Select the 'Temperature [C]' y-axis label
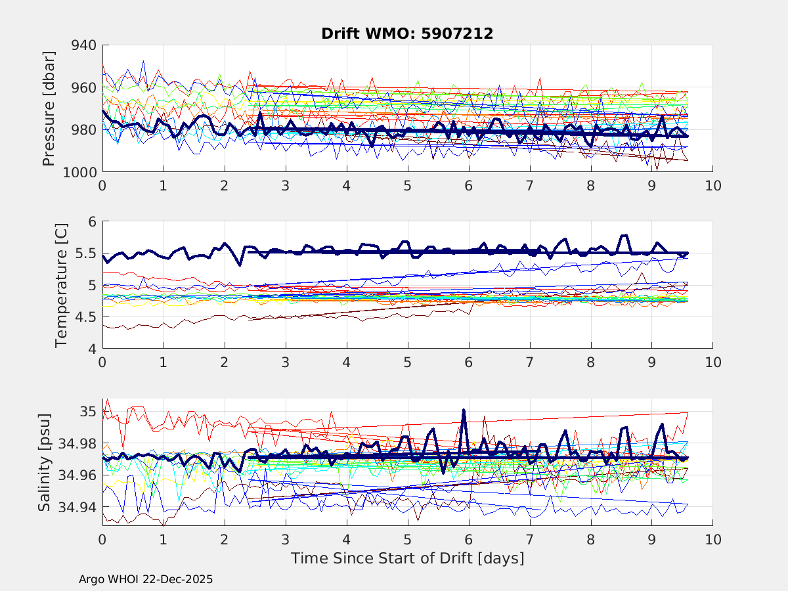This screenshot has height=591, width=788. point(61,284)
